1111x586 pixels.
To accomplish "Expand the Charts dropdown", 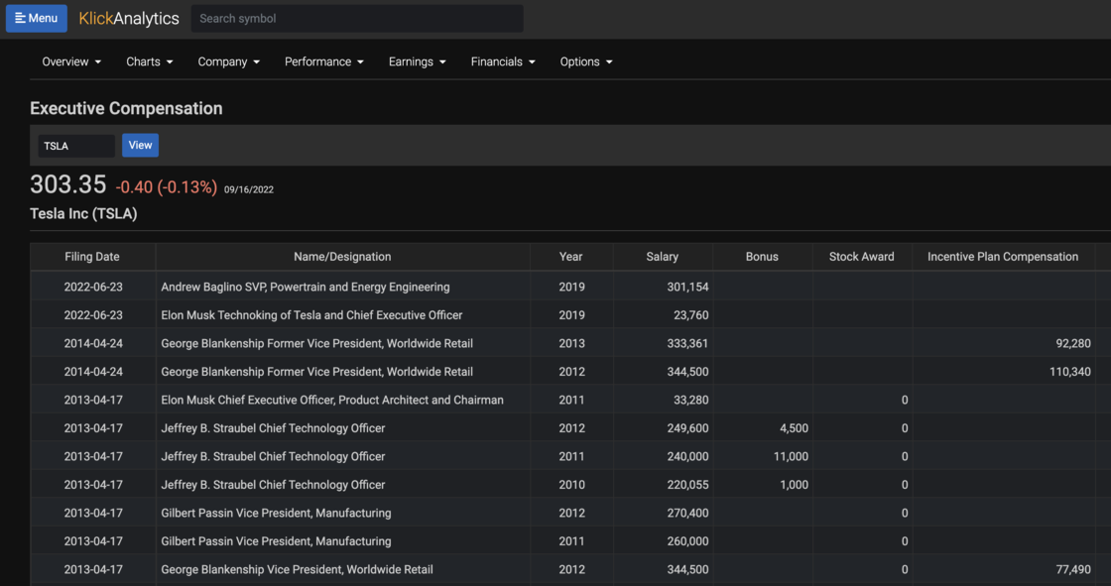I will 150,61.
